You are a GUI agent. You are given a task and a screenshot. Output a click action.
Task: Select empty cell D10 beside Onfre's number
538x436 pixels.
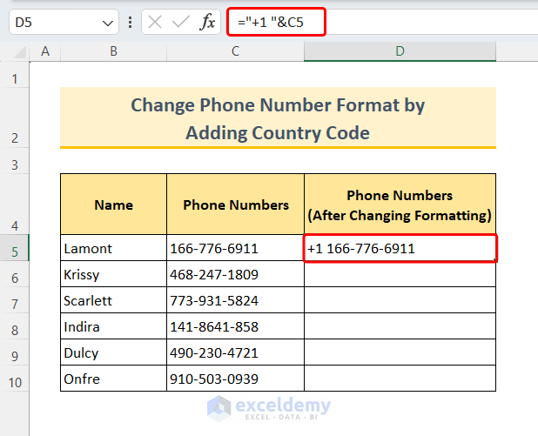400,378
